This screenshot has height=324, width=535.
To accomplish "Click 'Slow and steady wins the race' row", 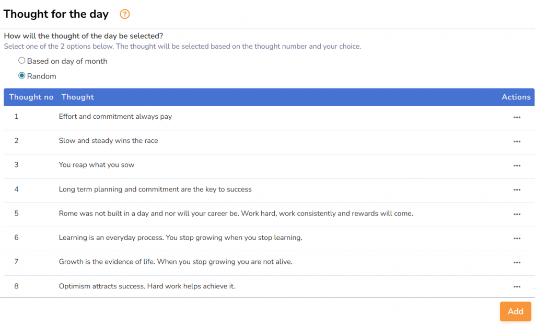I will click(x=108, y=140).
